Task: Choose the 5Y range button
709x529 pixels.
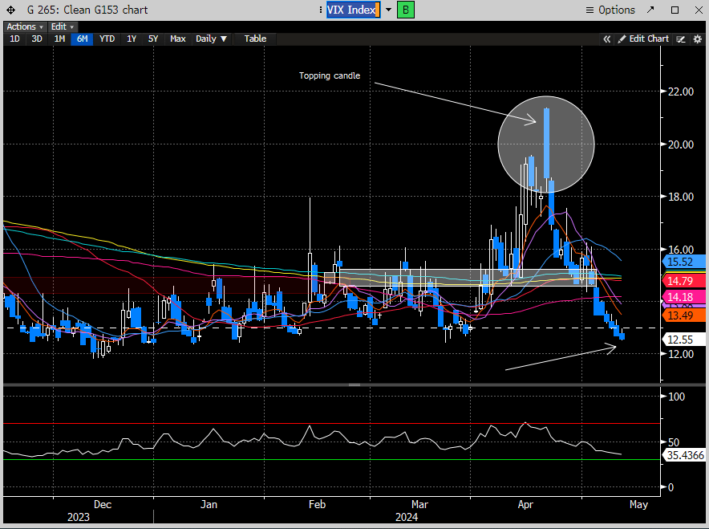Action: (x=153, y=39)
